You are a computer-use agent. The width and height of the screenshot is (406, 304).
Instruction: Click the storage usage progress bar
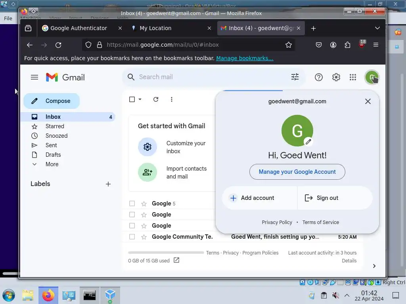pos(166,253)
